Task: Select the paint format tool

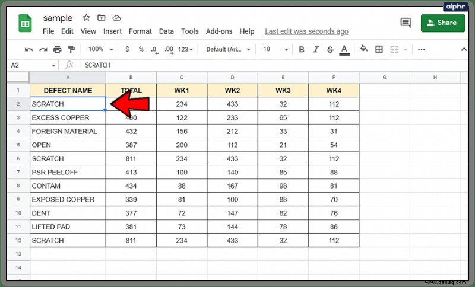Action: pyautogui.click(x=71, y=49)
